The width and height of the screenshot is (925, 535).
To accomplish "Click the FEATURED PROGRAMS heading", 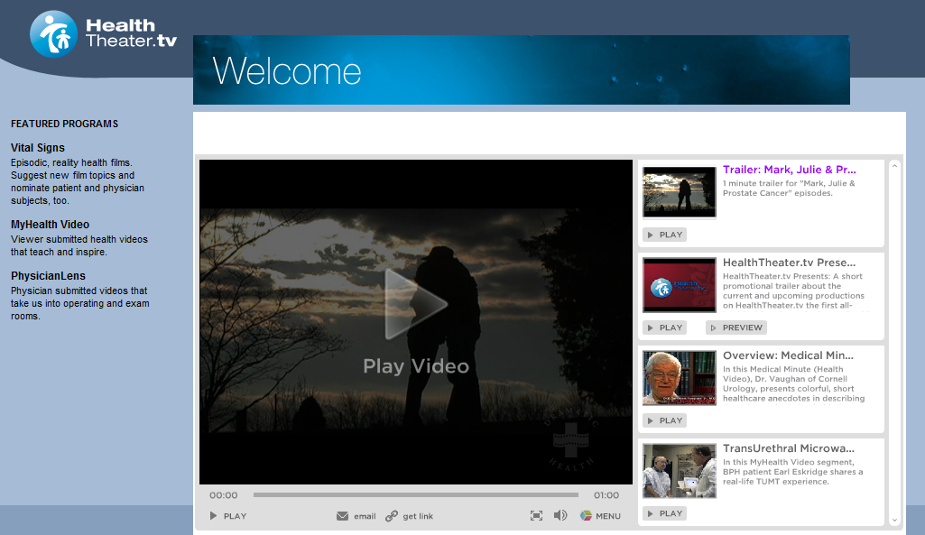I will click(x=64, y=124).
